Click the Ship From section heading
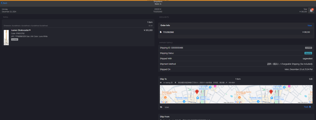Viewport: 316px width, 120px height. tap(165, 117)
